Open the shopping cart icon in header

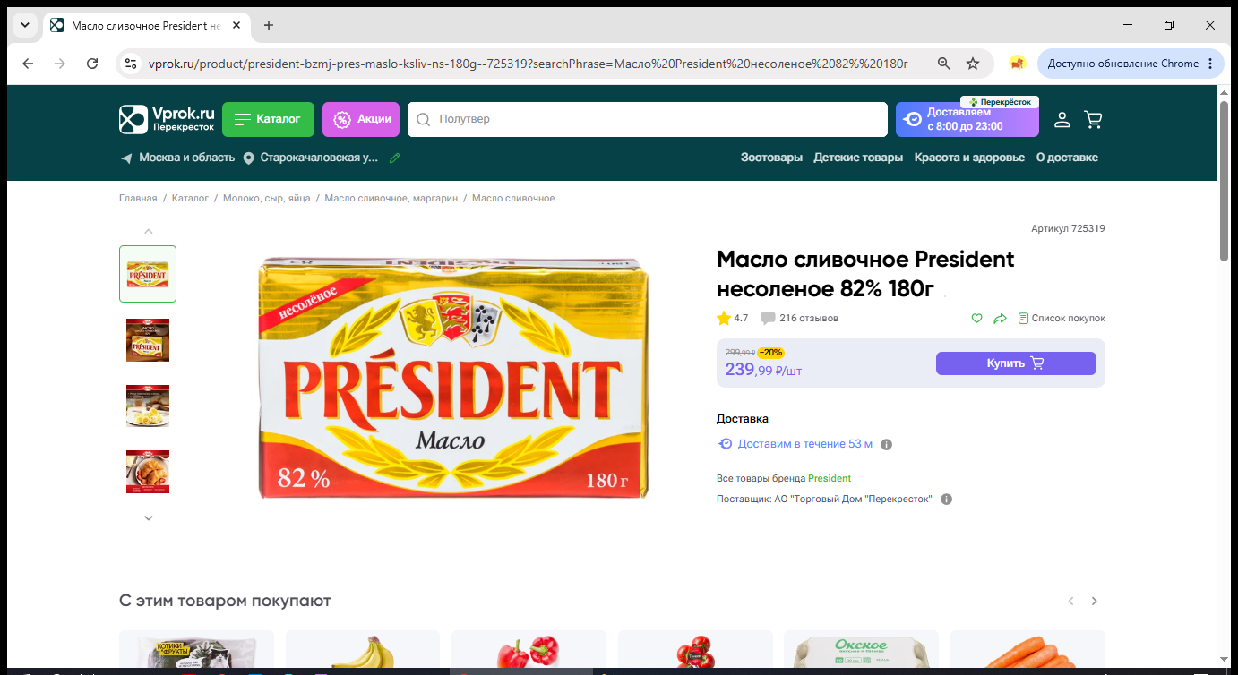[x=1093, y=119]
